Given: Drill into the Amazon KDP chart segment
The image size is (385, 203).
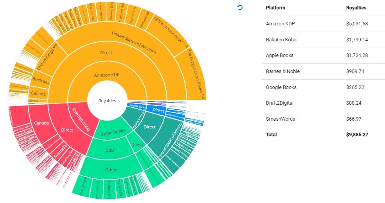Looking at the screenshot, I should 107,75.
